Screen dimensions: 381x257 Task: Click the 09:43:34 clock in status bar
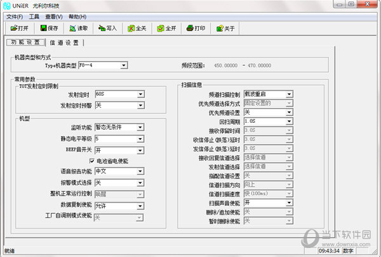point(329,251)
